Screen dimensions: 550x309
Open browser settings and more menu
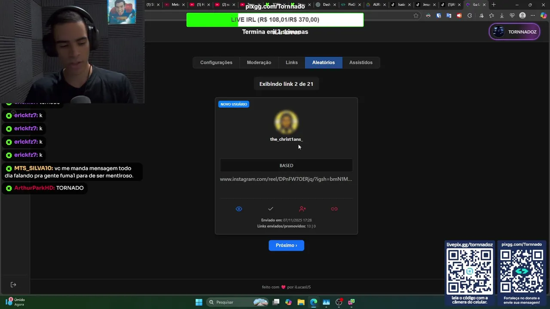tap(533, 15)
